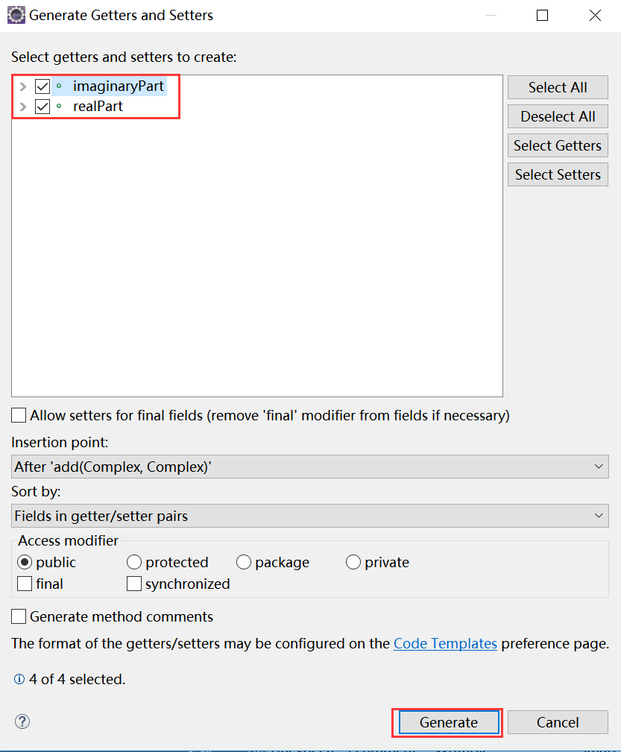
Task: Click the Select Getters button
Action: click(x=558, y=145)
